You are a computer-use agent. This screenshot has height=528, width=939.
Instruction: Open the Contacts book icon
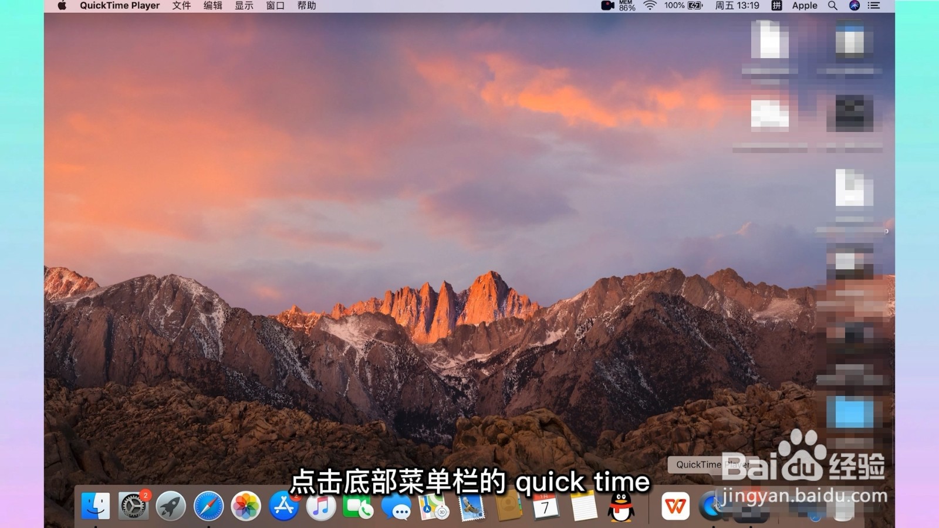508,506
